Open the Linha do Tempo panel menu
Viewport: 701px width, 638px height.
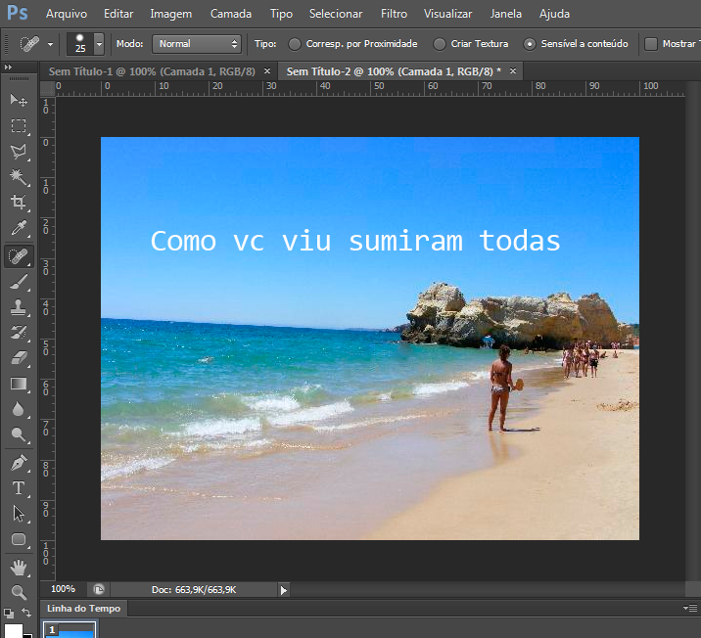(x=690, y=608)
